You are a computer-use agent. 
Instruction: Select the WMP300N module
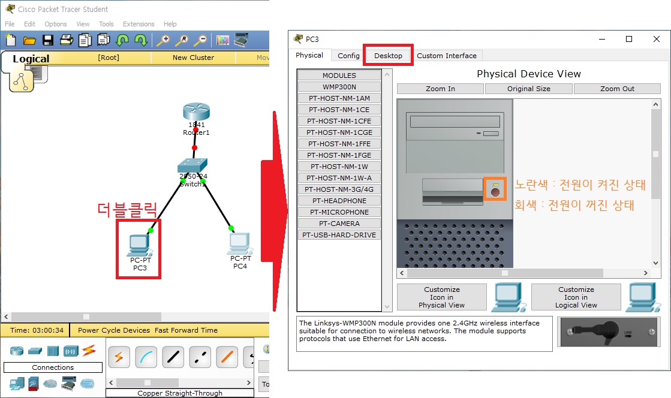coord(339,87)
